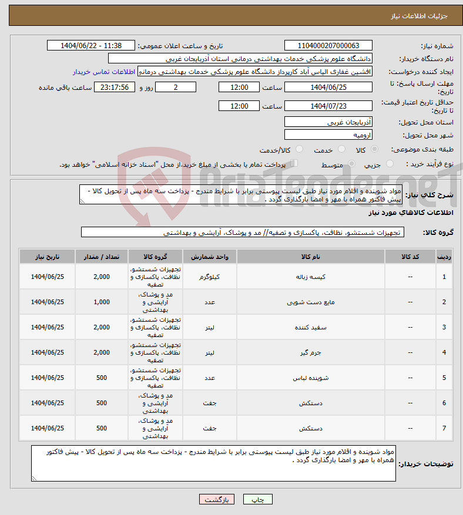Choose the متوسط purchase type radio
This screenshot has width=463, height=515.
click(351, 164)
